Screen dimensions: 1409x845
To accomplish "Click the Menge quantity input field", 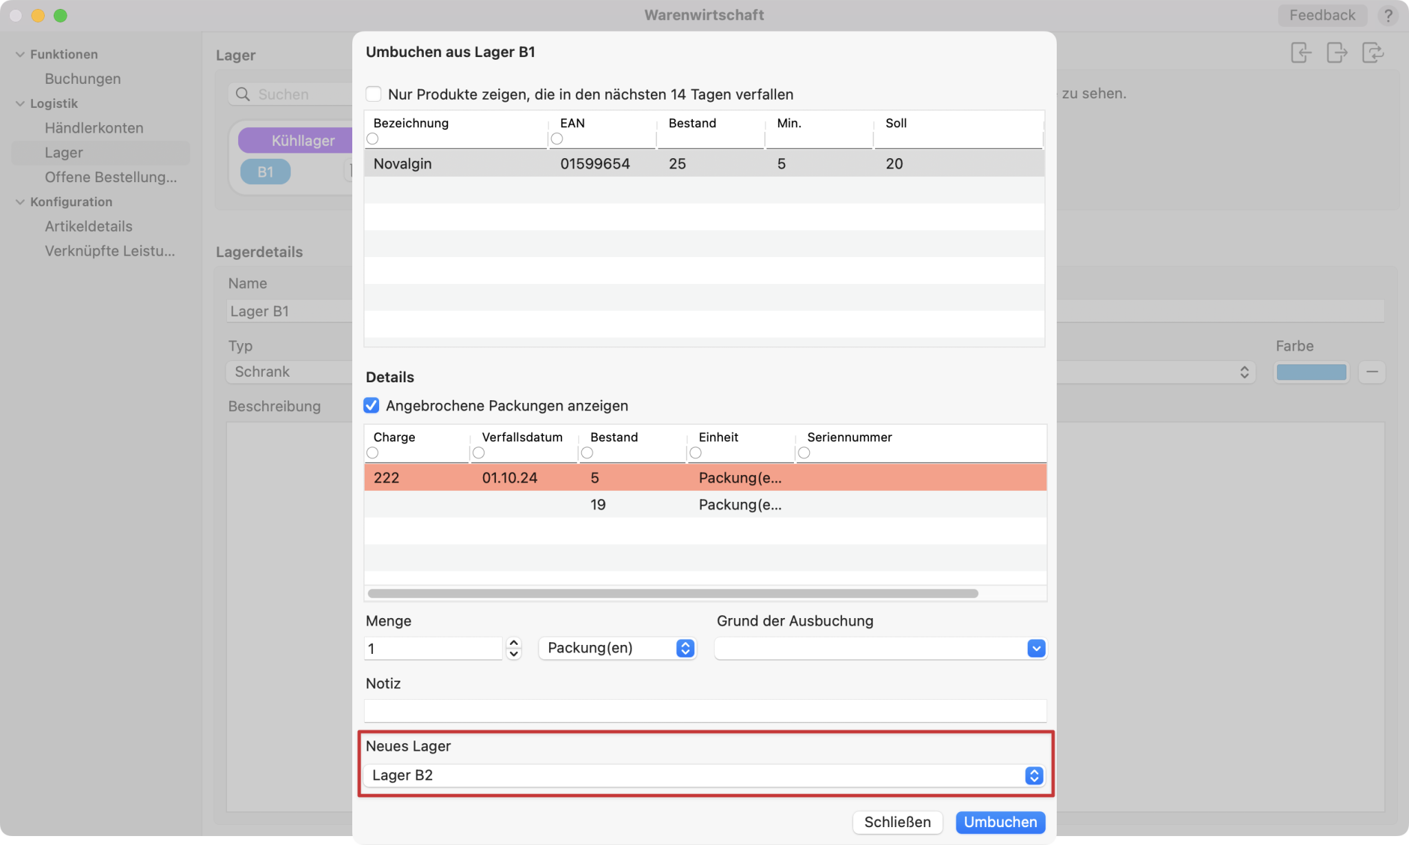I will [x=433, y=648].
